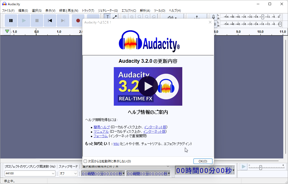288x184 pixels.
Task: Open the snap mode オフ dropdown
Action: tap(75, 173)
